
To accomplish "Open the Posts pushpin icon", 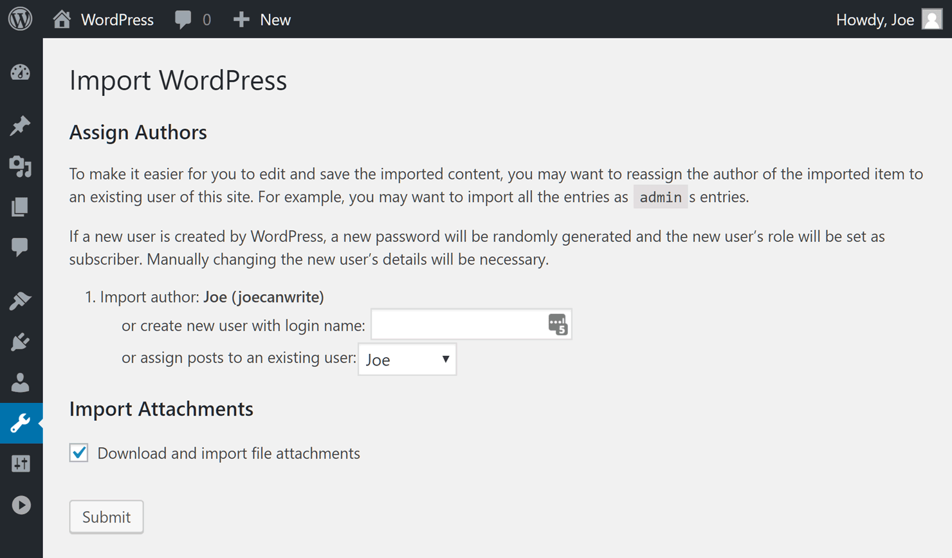I will [x=21, y=126].
